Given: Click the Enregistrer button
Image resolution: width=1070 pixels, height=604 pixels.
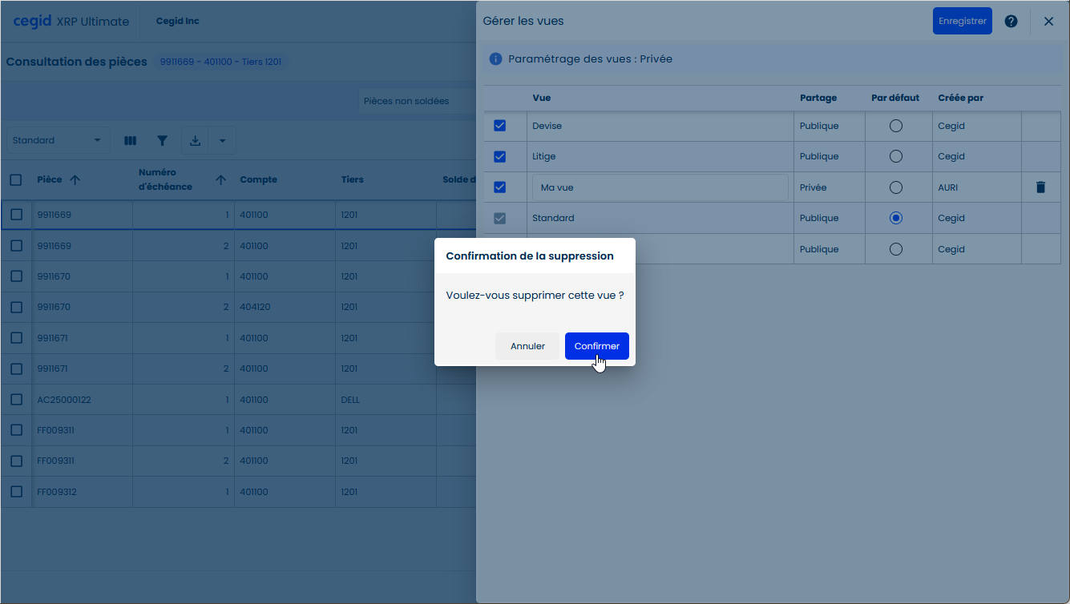Looking at the screenshot, I should (x=962, y=22).
